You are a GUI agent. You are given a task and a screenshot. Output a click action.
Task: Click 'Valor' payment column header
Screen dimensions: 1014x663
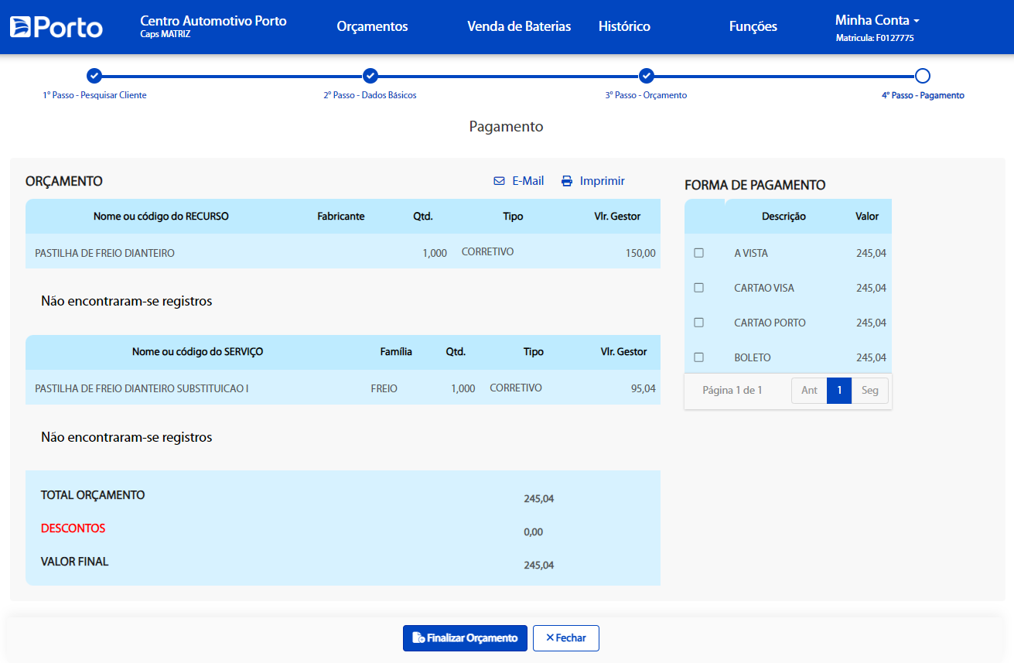867,217
